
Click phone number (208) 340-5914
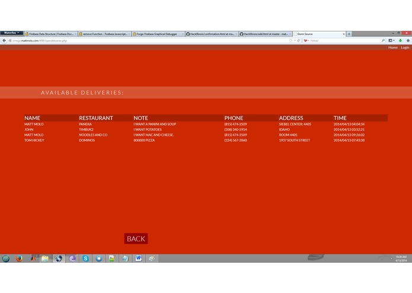pyautogui.click(x=235, y=129)
